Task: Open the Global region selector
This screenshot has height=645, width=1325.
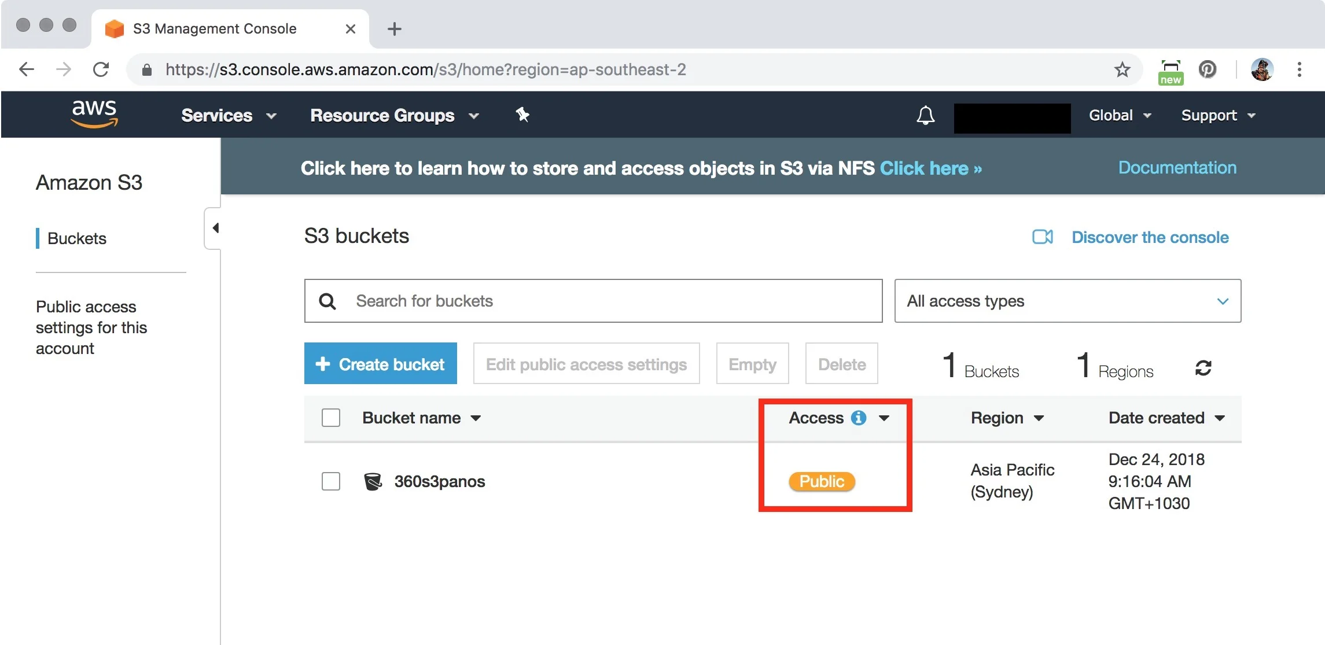Action: (1120, 115)
